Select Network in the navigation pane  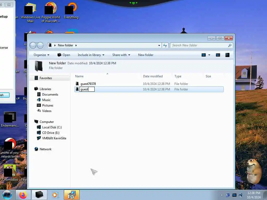[x=45, y=149]
